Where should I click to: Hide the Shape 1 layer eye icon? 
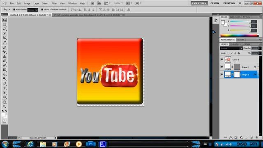coord(222,74)
